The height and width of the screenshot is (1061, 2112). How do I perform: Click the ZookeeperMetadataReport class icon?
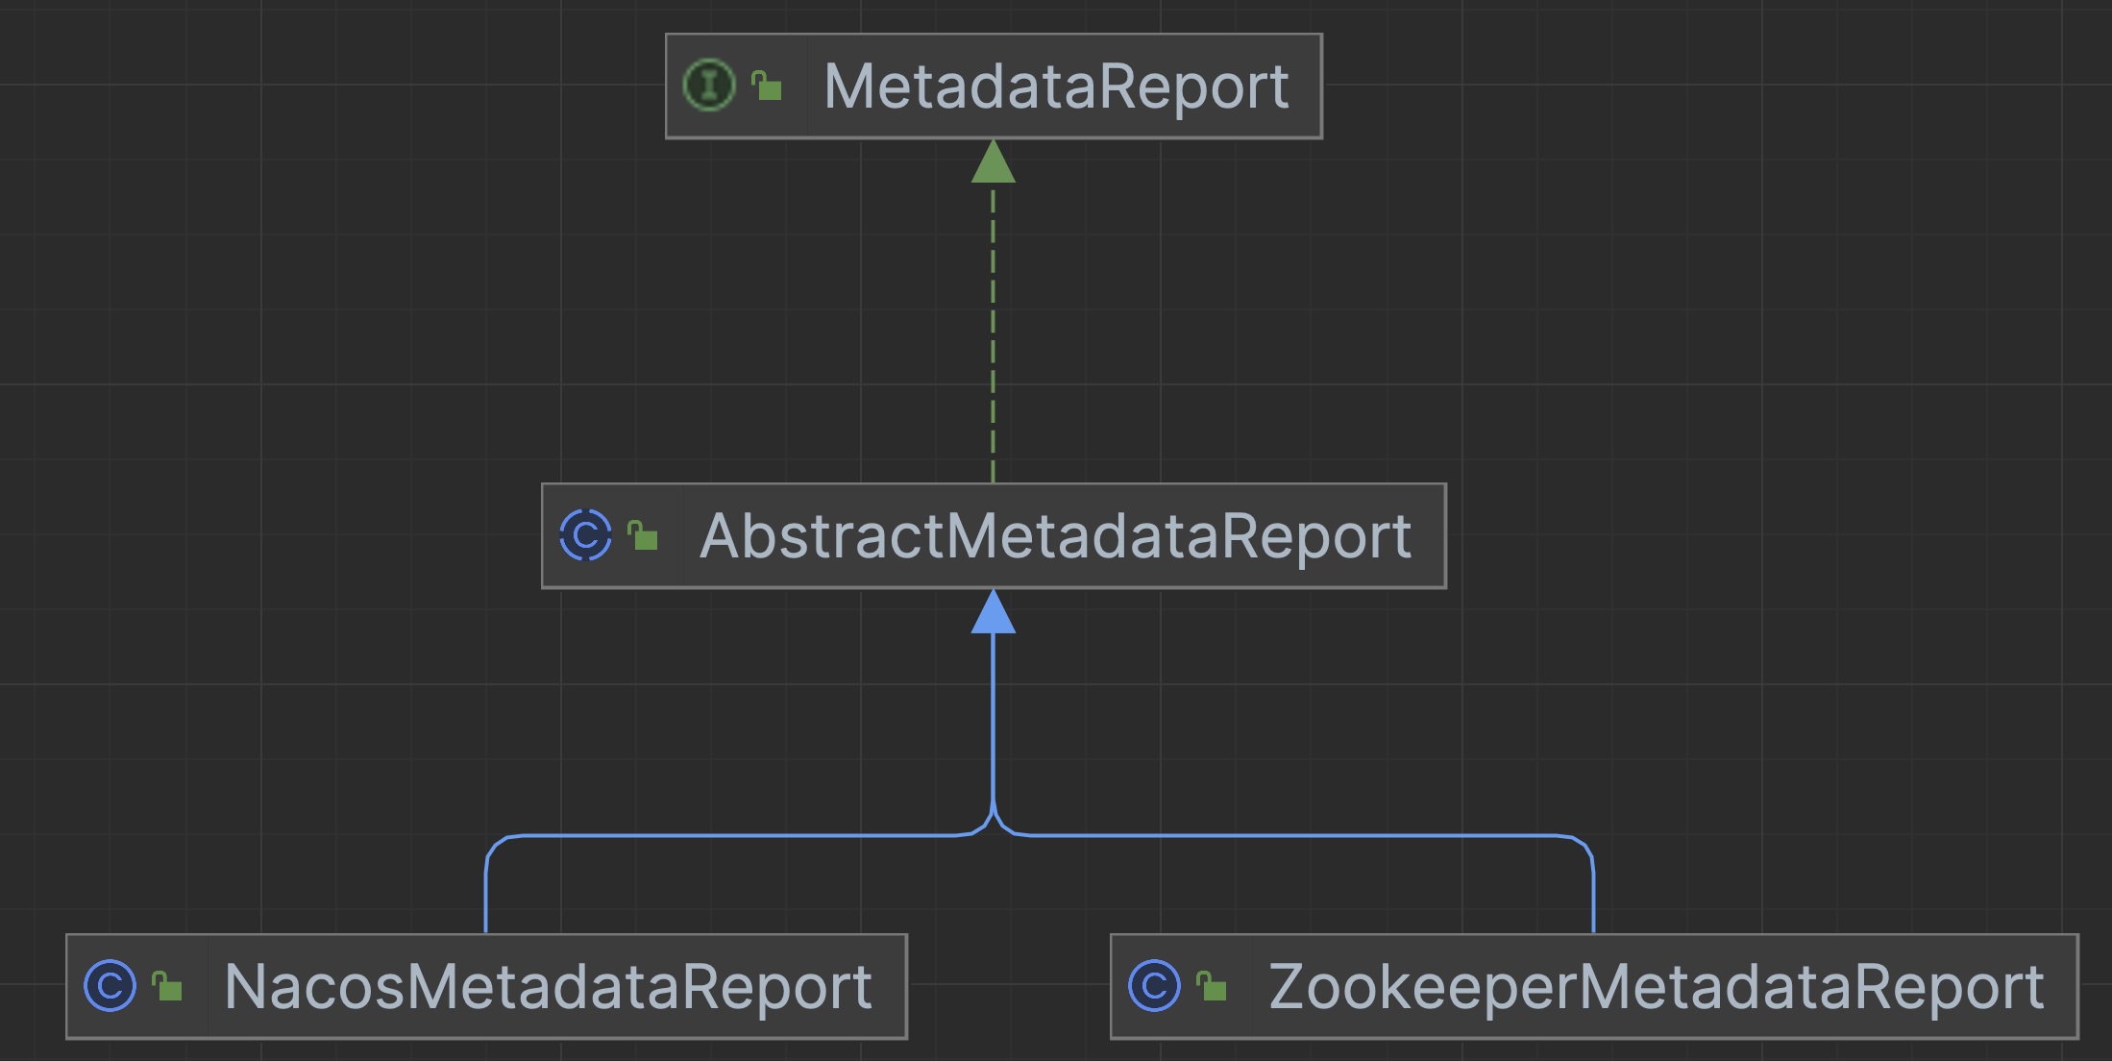(x=1154, y=986)
